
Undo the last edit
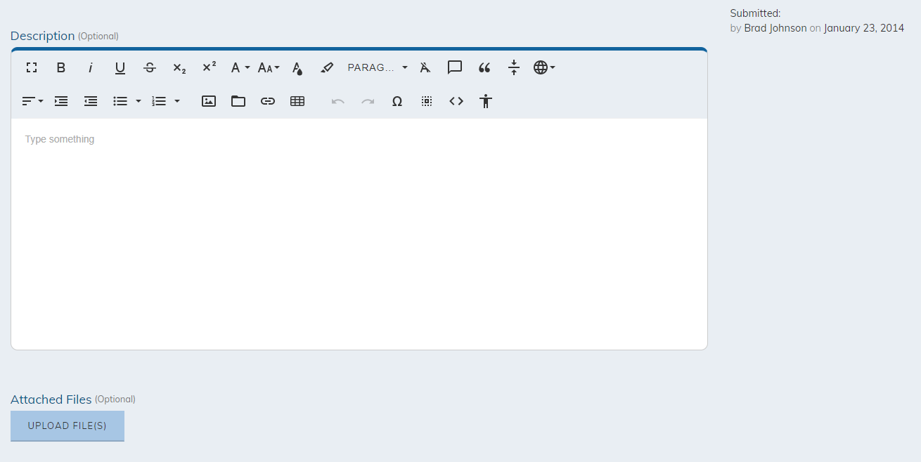click(338, 101)
